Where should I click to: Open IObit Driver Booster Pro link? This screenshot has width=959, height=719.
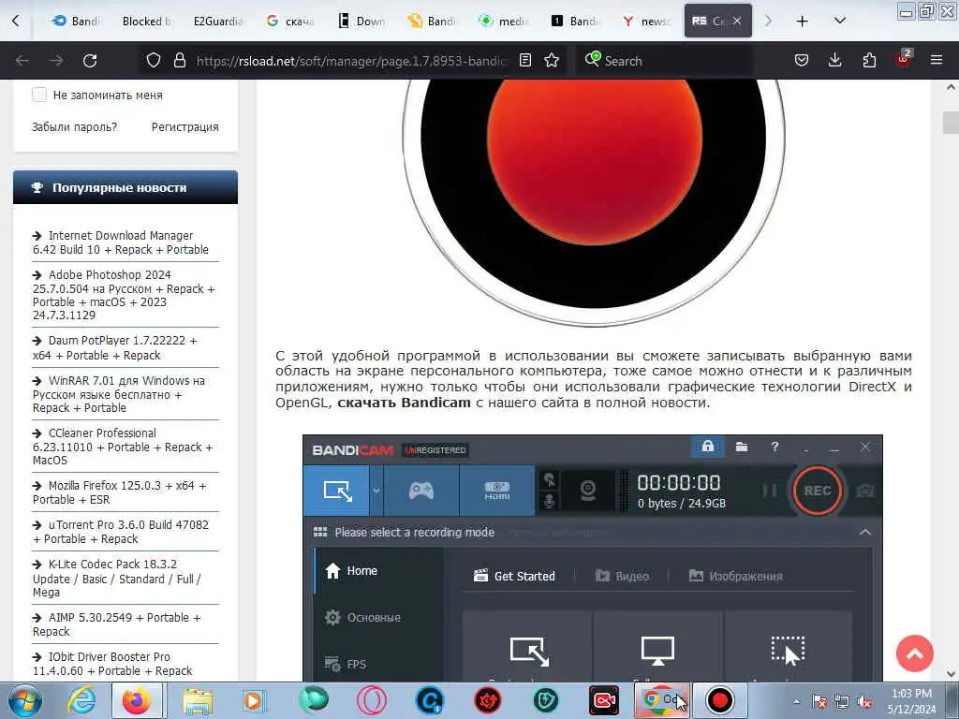coord(112,664)
